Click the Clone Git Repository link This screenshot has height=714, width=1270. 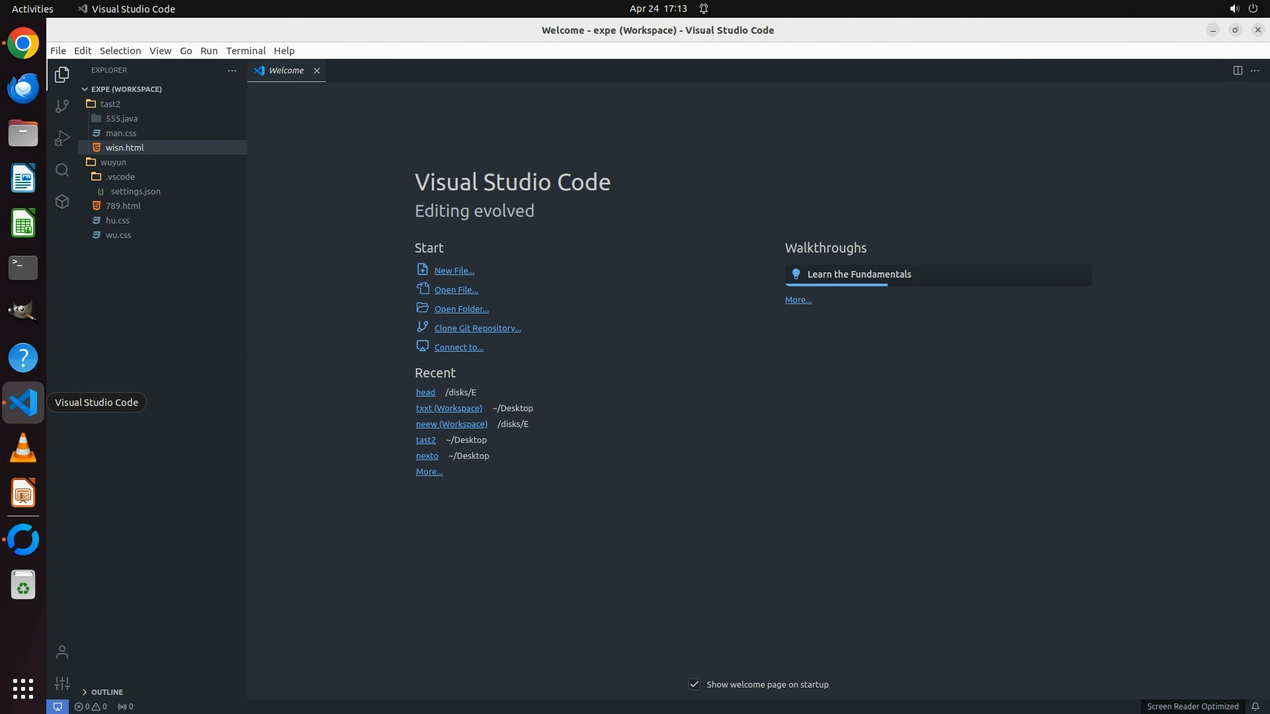pos(477,329)
